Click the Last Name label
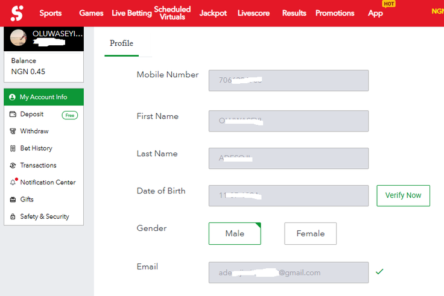The image size is (444, 296). [157, 154]
